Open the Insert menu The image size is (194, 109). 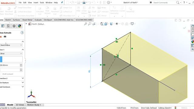pos(36,2)
